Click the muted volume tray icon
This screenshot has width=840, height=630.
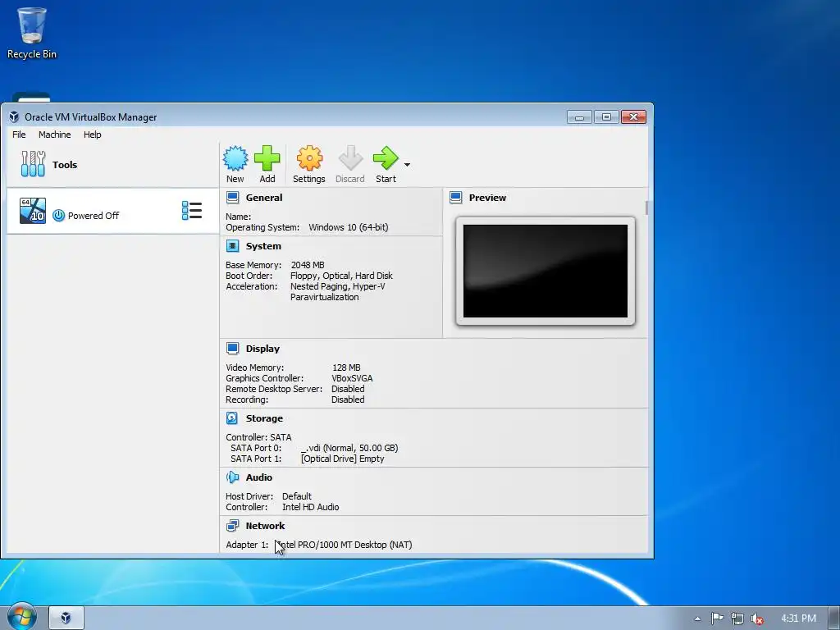point(757,619)
